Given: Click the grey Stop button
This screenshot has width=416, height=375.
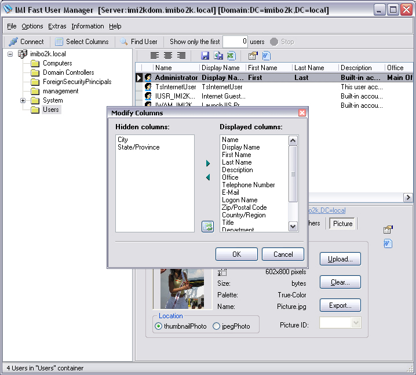Looking at the screenshot, I should (282, 42).
